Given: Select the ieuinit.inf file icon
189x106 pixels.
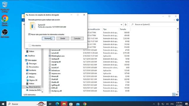Looking at the screenshot, I should click(50, 67).
